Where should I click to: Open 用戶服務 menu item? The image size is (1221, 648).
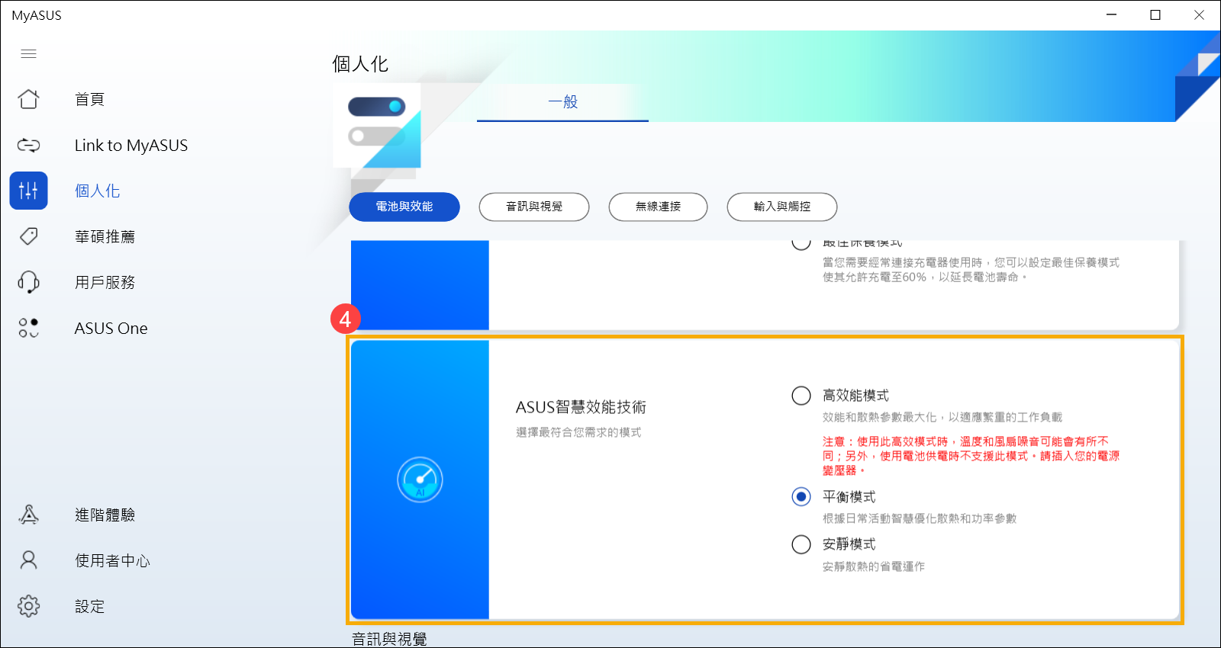[105, 282]
